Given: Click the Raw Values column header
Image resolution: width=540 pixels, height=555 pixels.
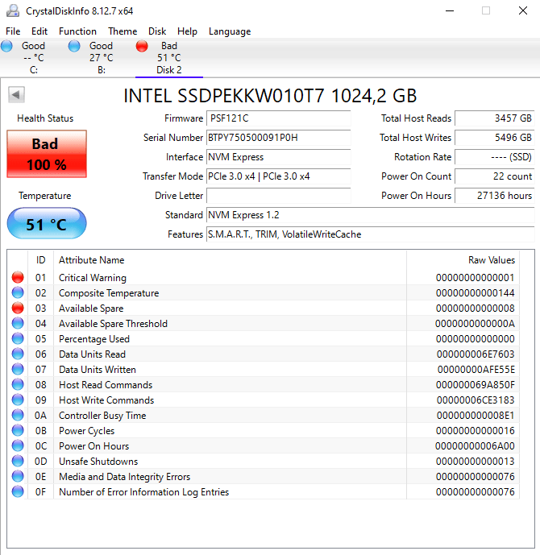Looking at the screenshot, I should click(x=491, y=260).
